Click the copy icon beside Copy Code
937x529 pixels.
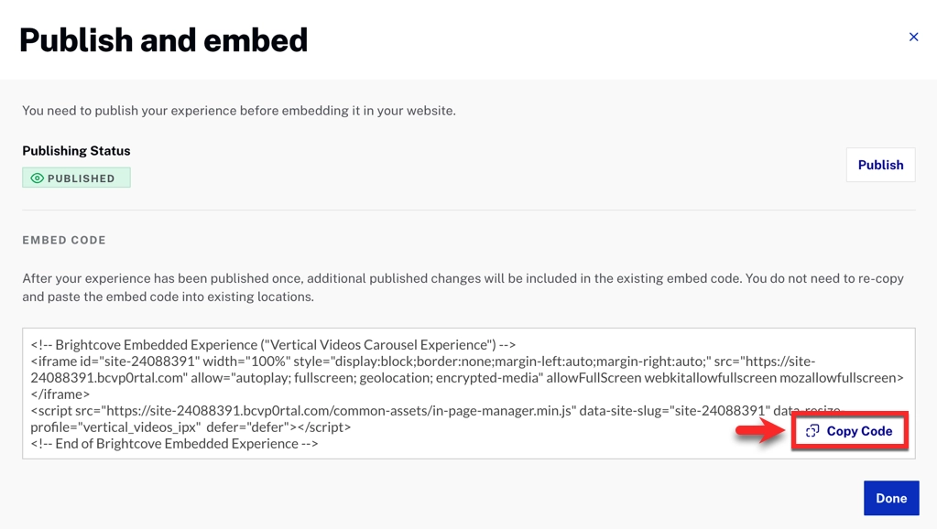812,431
